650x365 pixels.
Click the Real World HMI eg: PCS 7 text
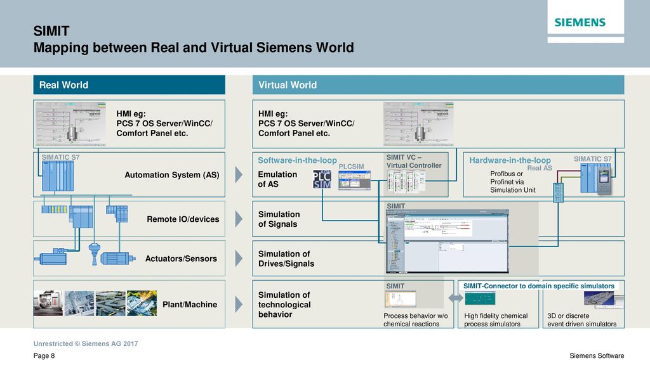tap(164, 124)
